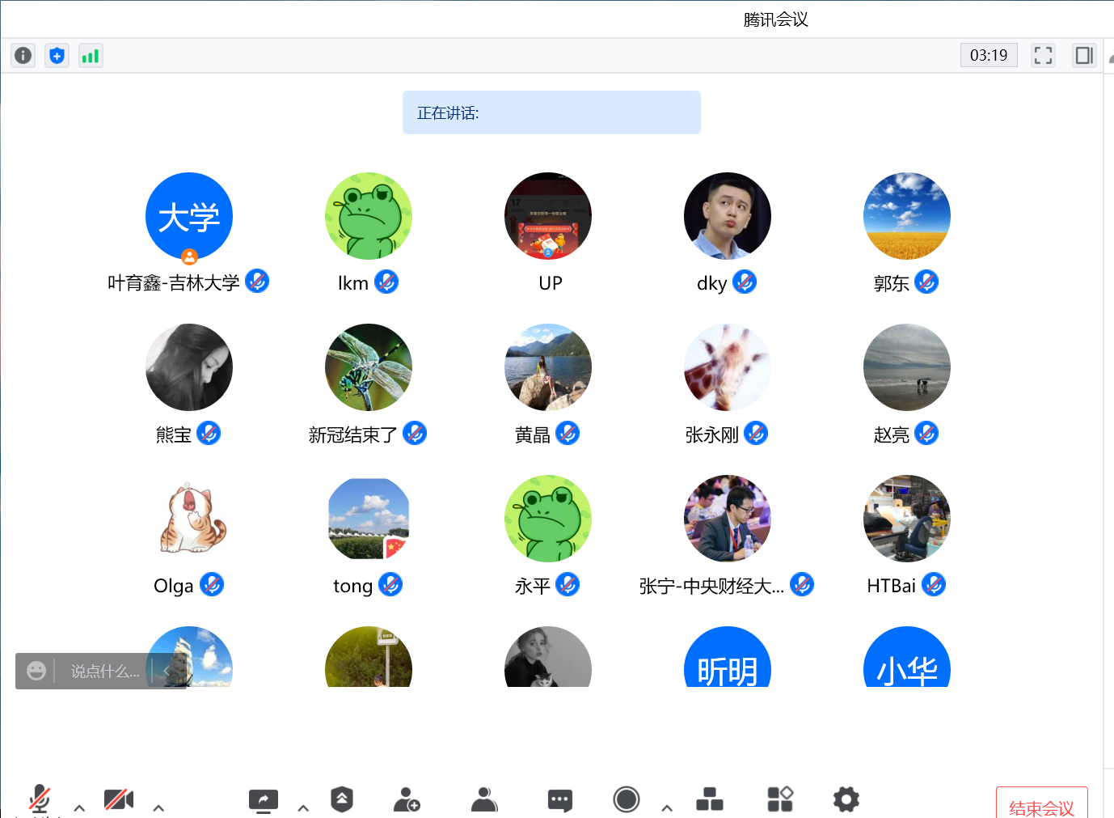Open the apps grid icon
The height and width of the screenshot is (818, 1114).
tap(780, 799)
